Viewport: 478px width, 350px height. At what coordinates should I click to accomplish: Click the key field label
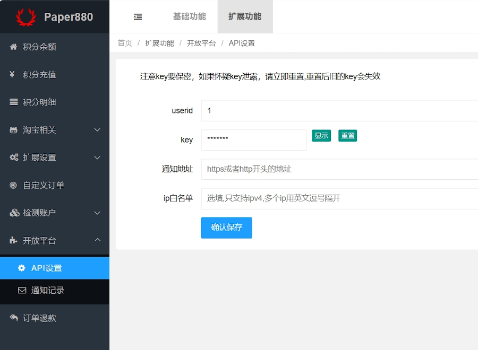click(186, 140)
